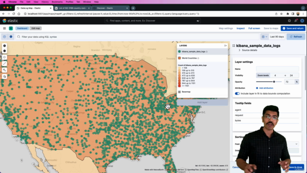This screenshot has width=307, height=173.
Task: Click the < 158 legend swatch
Action: (x=179, y=68)
